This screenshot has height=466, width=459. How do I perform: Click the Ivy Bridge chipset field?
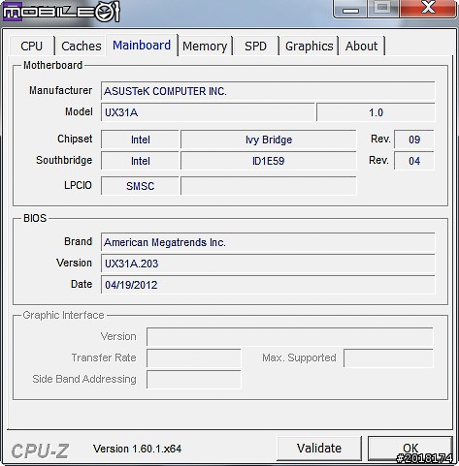(x=269, y=140)
